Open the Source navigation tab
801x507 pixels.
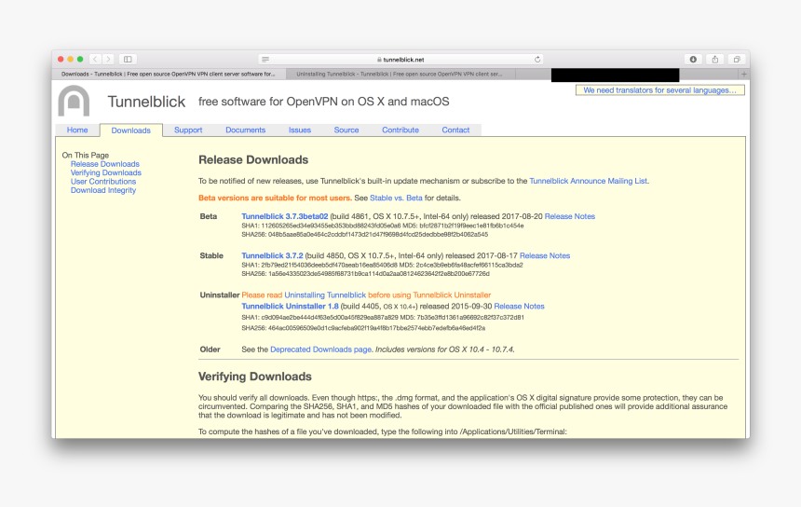click(x=346, y=130)
